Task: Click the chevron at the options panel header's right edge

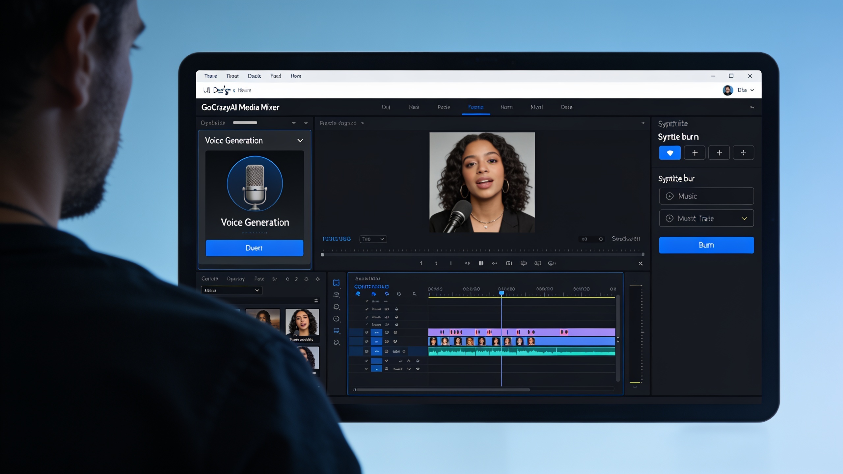Action: [306, 123]
